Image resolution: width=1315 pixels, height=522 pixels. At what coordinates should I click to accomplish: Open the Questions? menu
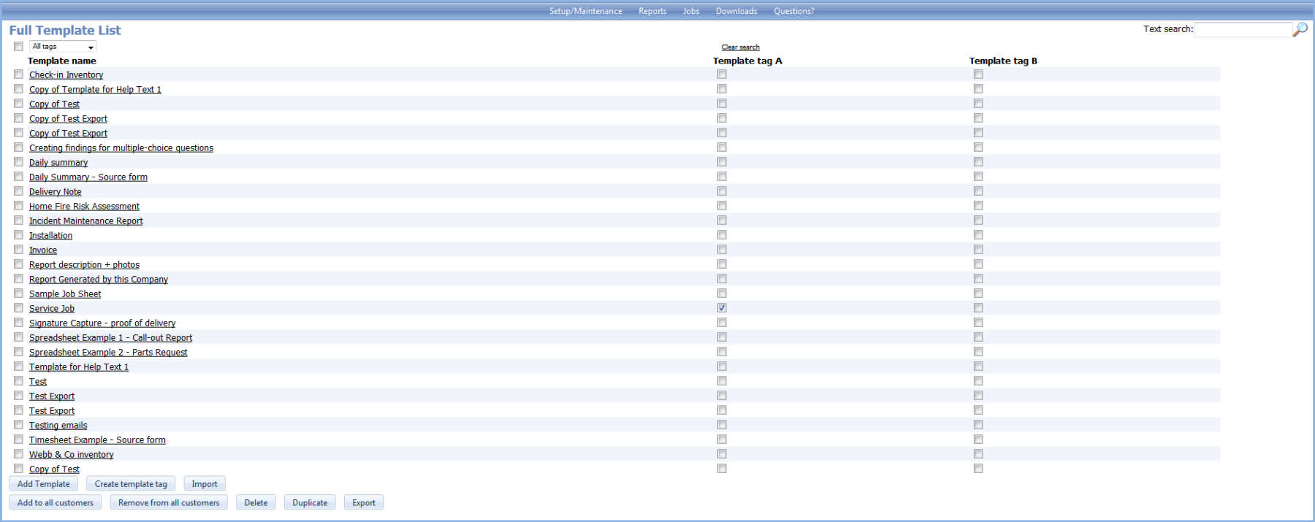[794, 11]
